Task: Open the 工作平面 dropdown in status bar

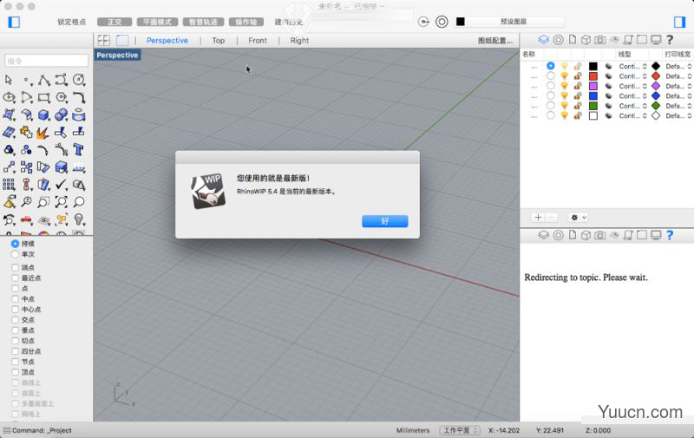Action: click(x=460, y=430)
